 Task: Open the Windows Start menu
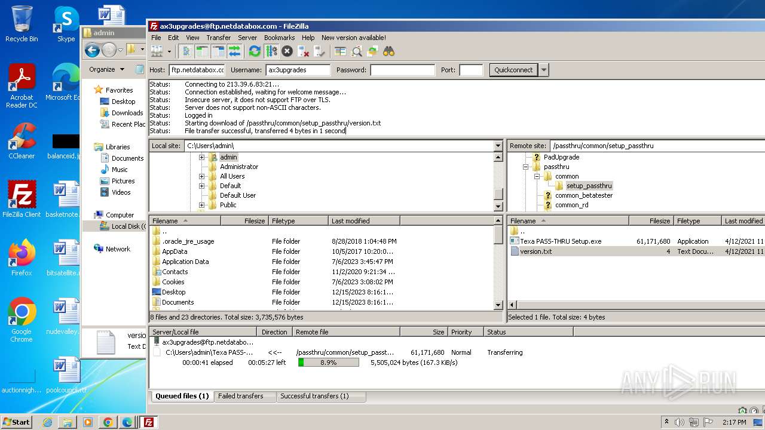[16, 422]
